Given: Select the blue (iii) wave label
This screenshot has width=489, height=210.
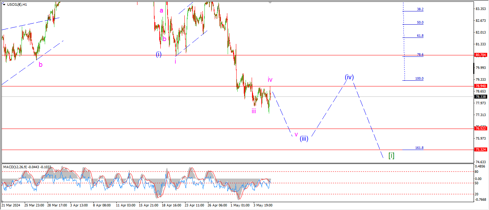Looking at the screenshot, I should point(304,139).
